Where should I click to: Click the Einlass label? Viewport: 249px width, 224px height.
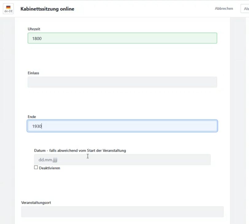click(33, 73)
